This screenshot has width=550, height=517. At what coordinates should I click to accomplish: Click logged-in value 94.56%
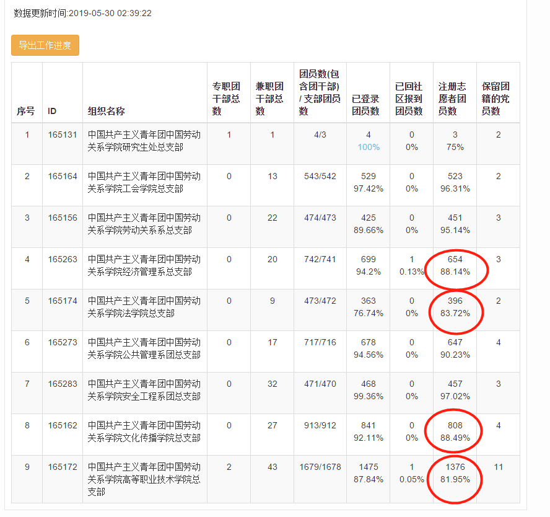(369, 355)
